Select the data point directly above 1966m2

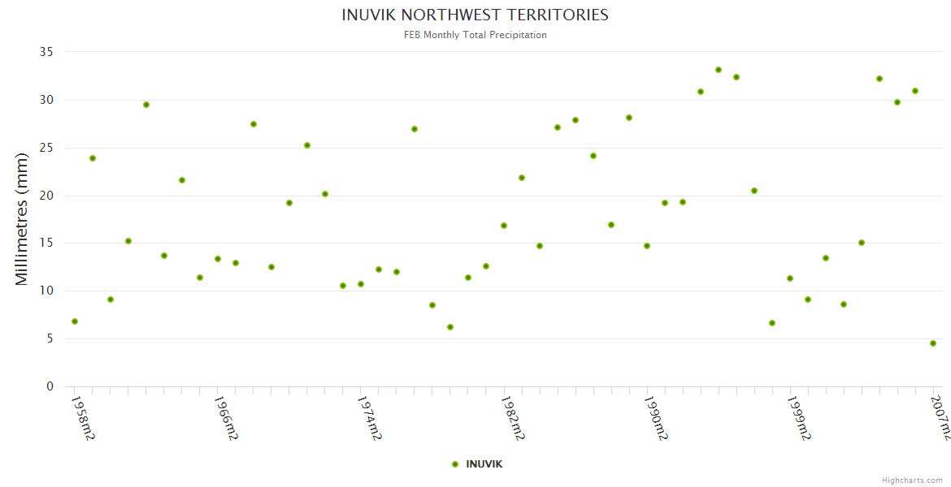coord(218,259)
